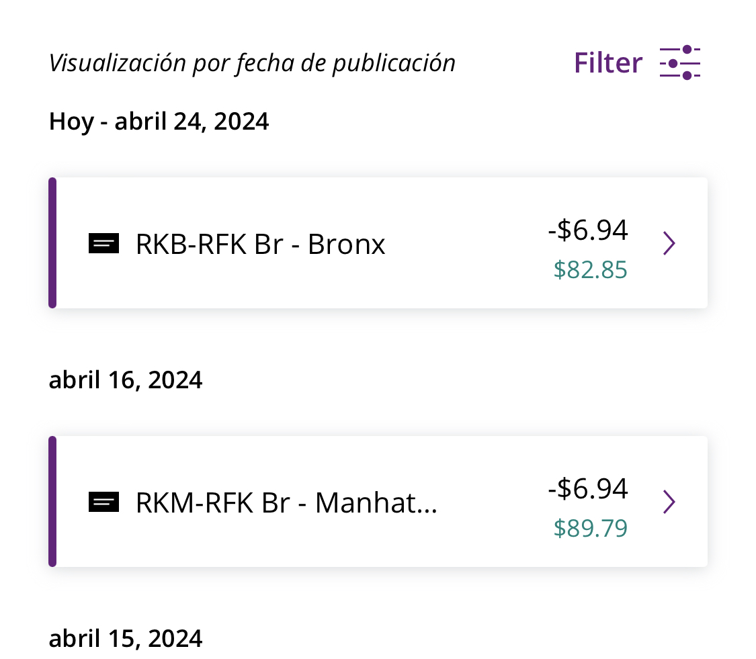Select the abril 16, 2024 date header
Viewport: 756px width, 659px height.
click(126, 380)
